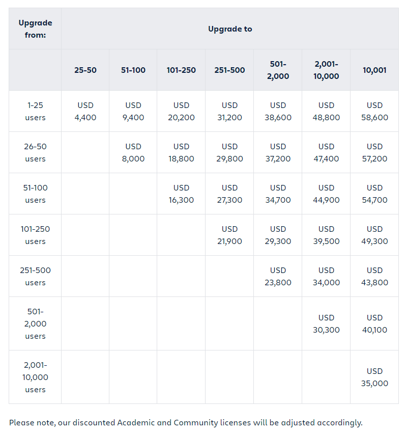Select the '2,001-10,000 users' row label
This screenshot has height=433, width=407.
(35, 377)
